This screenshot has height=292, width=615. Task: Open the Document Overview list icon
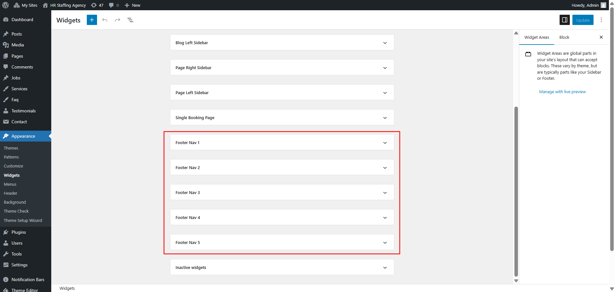[x=130, y=20]
